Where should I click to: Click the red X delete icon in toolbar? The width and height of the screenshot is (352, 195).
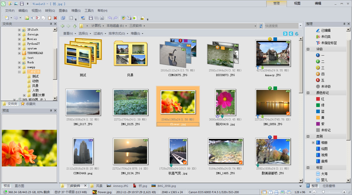pos(55,18)
